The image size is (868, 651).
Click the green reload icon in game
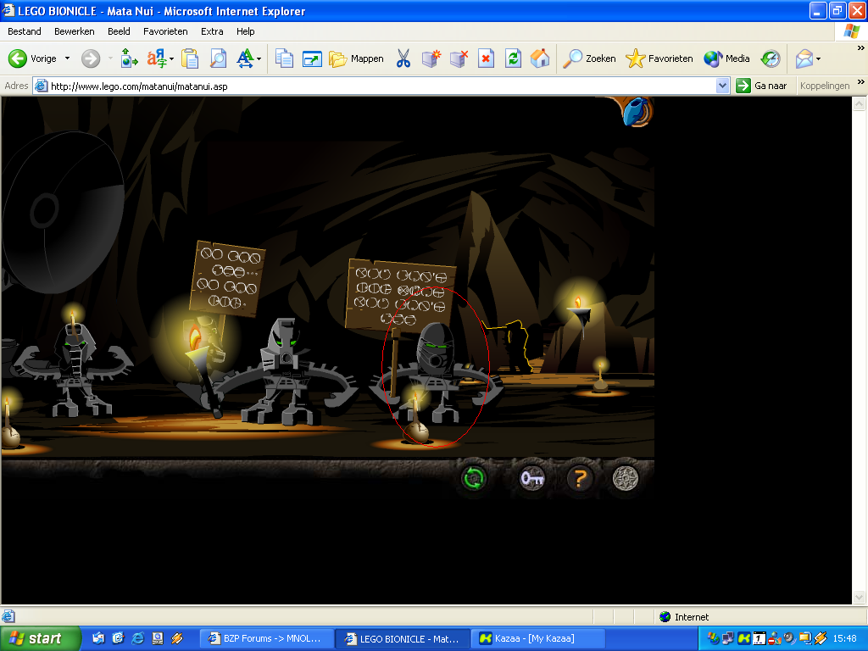click(x=473, y=478)
